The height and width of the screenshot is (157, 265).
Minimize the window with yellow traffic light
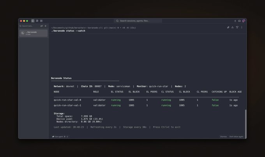coord(24,21)
